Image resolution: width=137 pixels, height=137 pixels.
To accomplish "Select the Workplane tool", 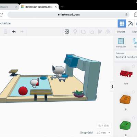I will (x=121, y=43).
